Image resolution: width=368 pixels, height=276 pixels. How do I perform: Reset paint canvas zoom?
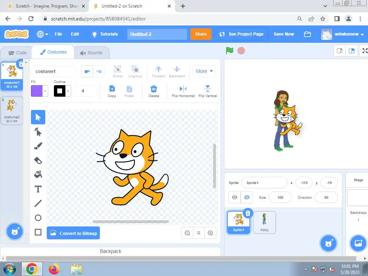(199, 233)
